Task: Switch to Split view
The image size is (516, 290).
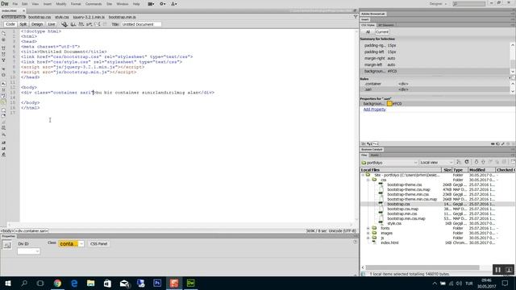Action: [x=23, y=24]
